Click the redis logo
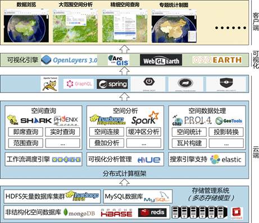 pos(152,212)
